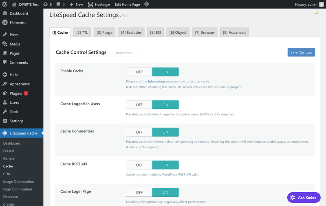Image resolution: width=326 pixels, height=206 pixels.
Task: Click the Posts pin icon
Action: (x=5, y=35)
